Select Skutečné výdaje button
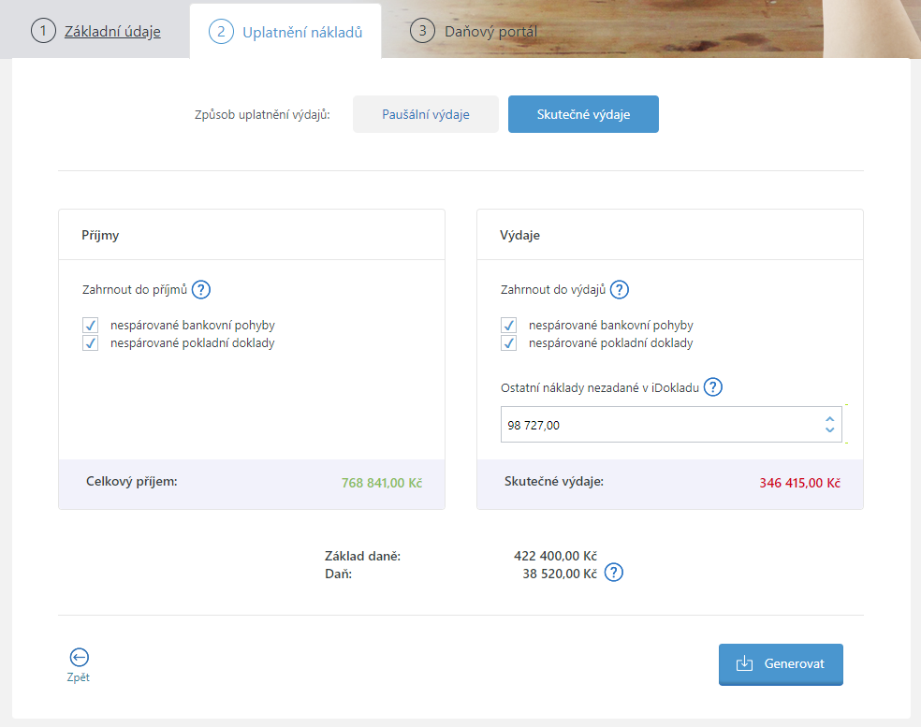The width and height of the screenshot is (921, 727). coord(583,114)
